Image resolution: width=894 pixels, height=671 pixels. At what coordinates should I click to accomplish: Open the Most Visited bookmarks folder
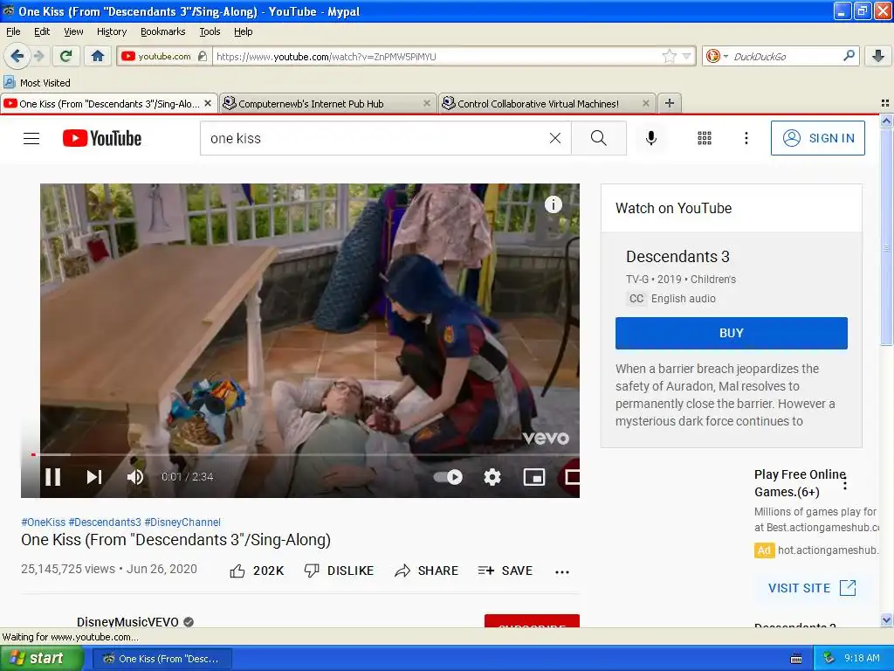coord(37,83)
